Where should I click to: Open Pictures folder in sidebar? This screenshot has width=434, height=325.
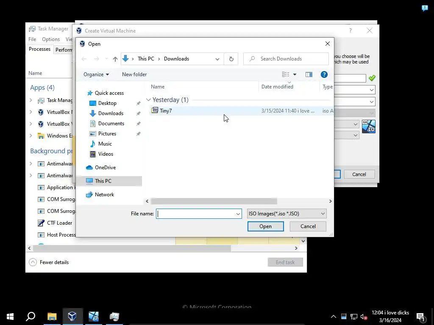[107, 134]
